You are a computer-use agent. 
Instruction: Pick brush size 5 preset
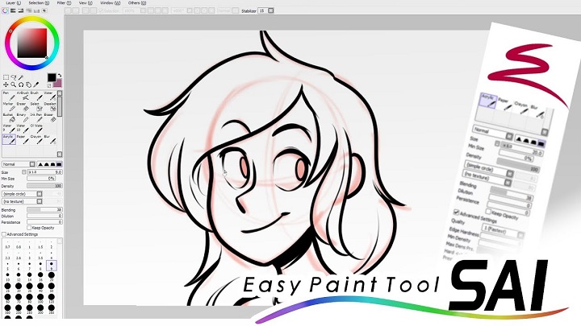[x=8, y=266]
